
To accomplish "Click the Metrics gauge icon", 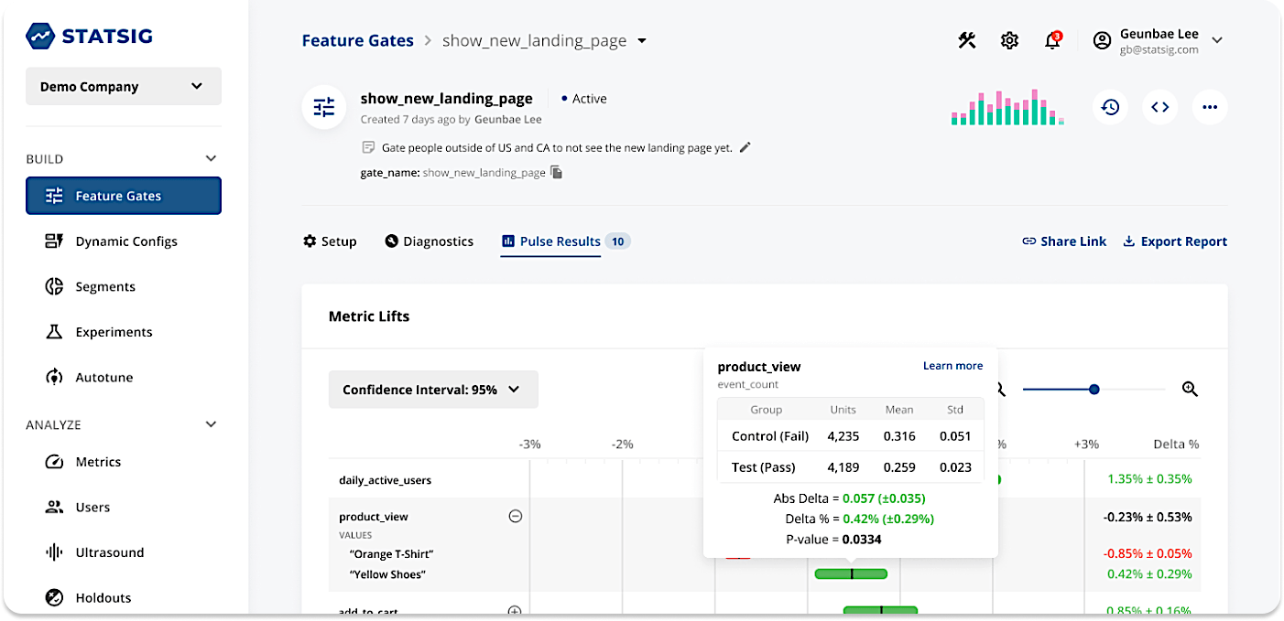I will pos(54,462).
